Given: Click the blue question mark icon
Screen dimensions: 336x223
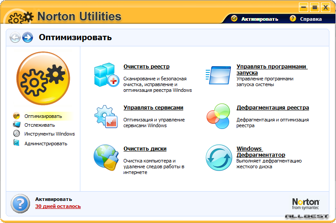Looking at the screenshot, I should [20, 204].
